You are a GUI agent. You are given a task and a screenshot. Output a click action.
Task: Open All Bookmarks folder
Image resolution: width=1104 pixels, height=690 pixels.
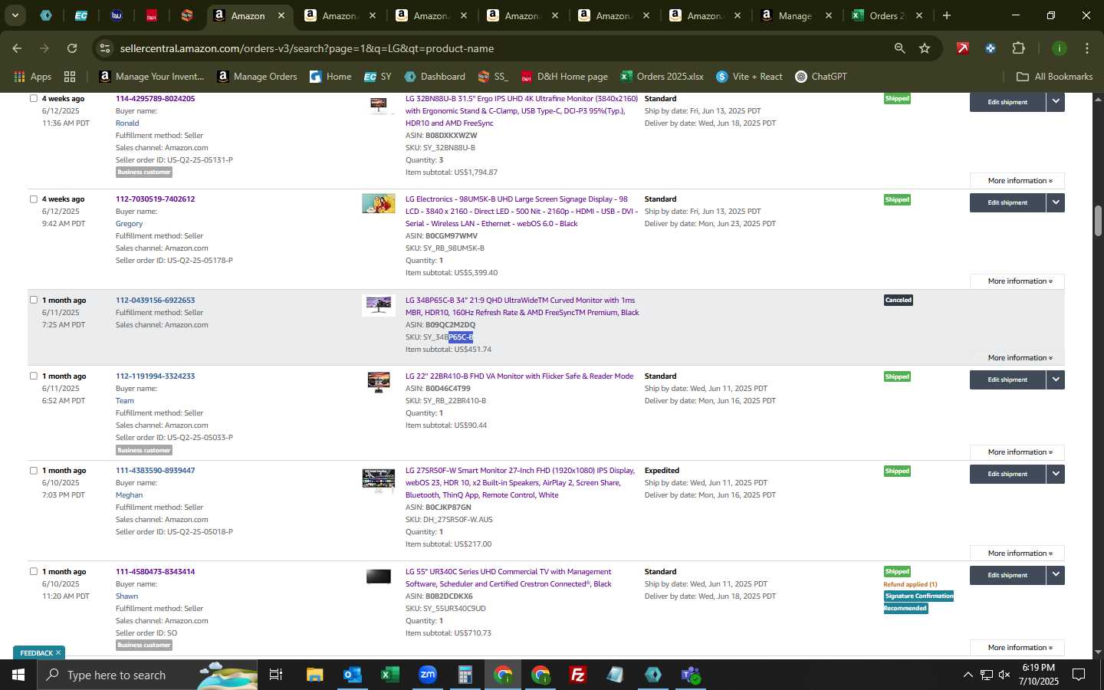(x=1054, y=77)
